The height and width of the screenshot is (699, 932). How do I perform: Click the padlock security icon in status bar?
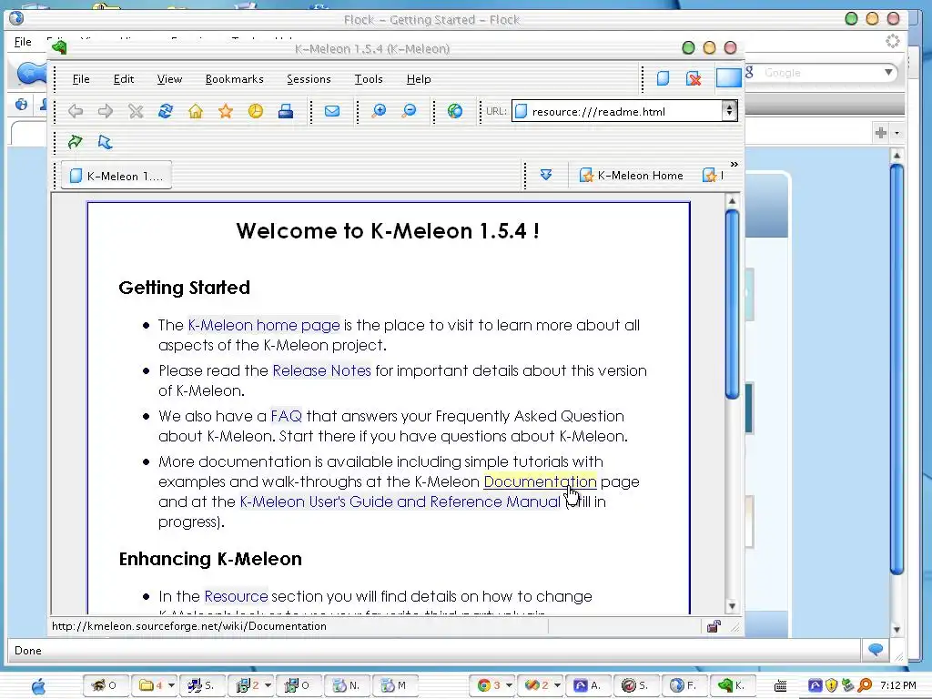714,626
